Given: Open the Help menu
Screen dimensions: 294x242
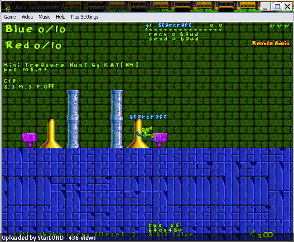Looking at the screenshot, I should pos(60,17).
